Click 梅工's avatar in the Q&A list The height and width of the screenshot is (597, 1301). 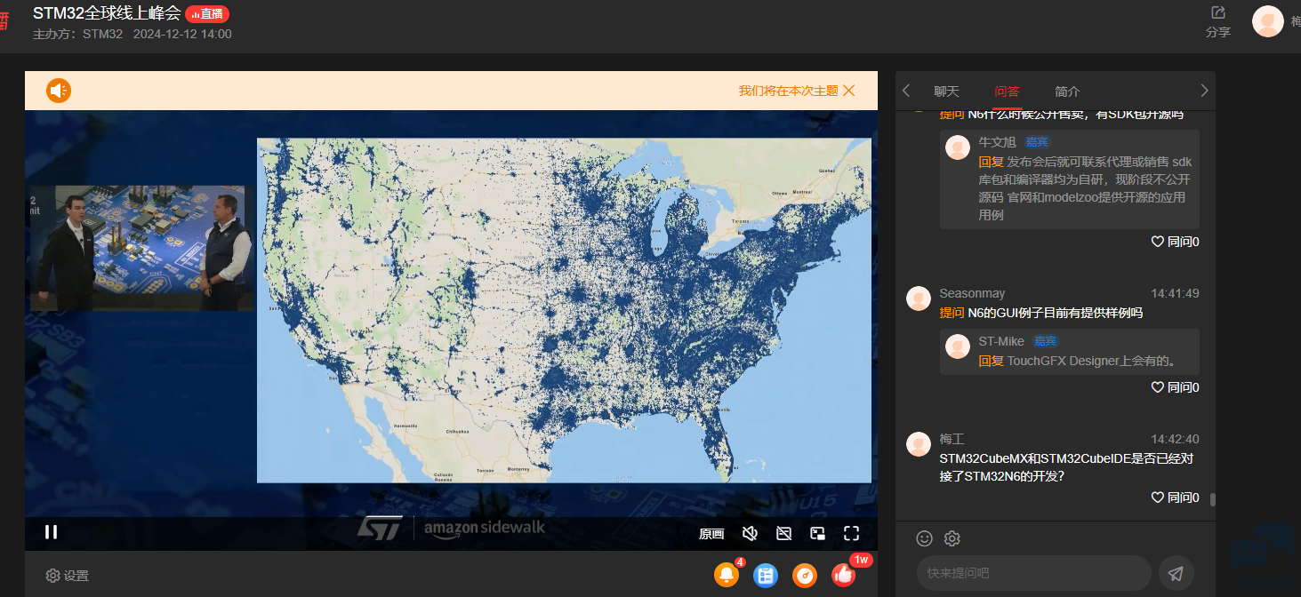(x=919, y=444)
